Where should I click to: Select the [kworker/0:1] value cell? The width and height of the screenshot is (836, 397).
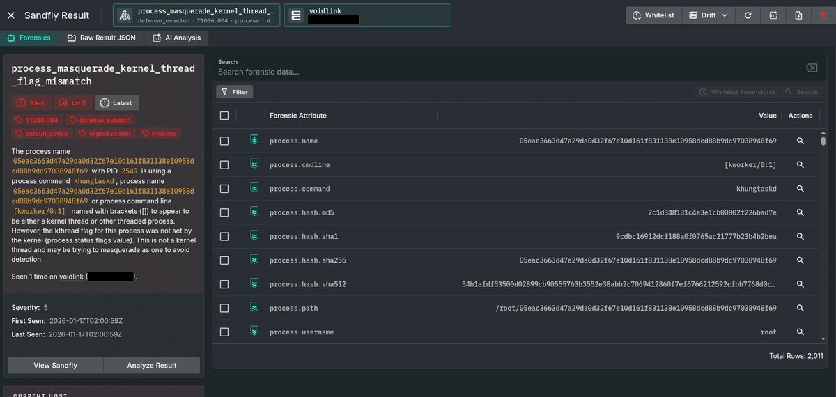click(x=750, y=164)
